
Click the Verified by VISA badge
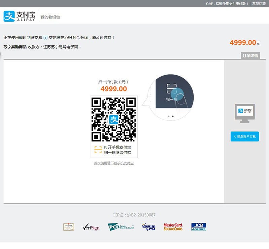click(149, 227)
